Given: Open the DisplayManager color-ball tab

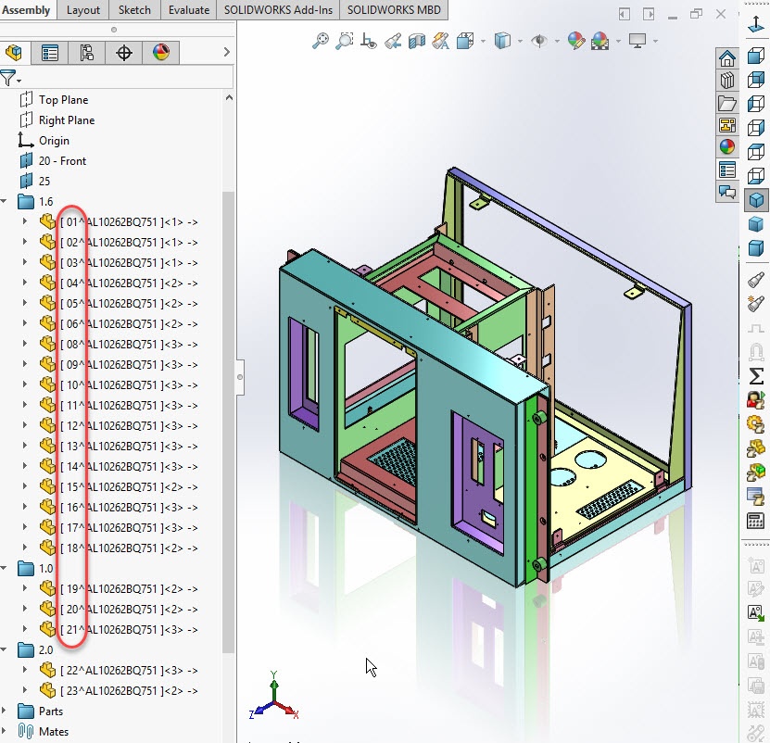Looking at the screenshot, I should pos(161,52).
